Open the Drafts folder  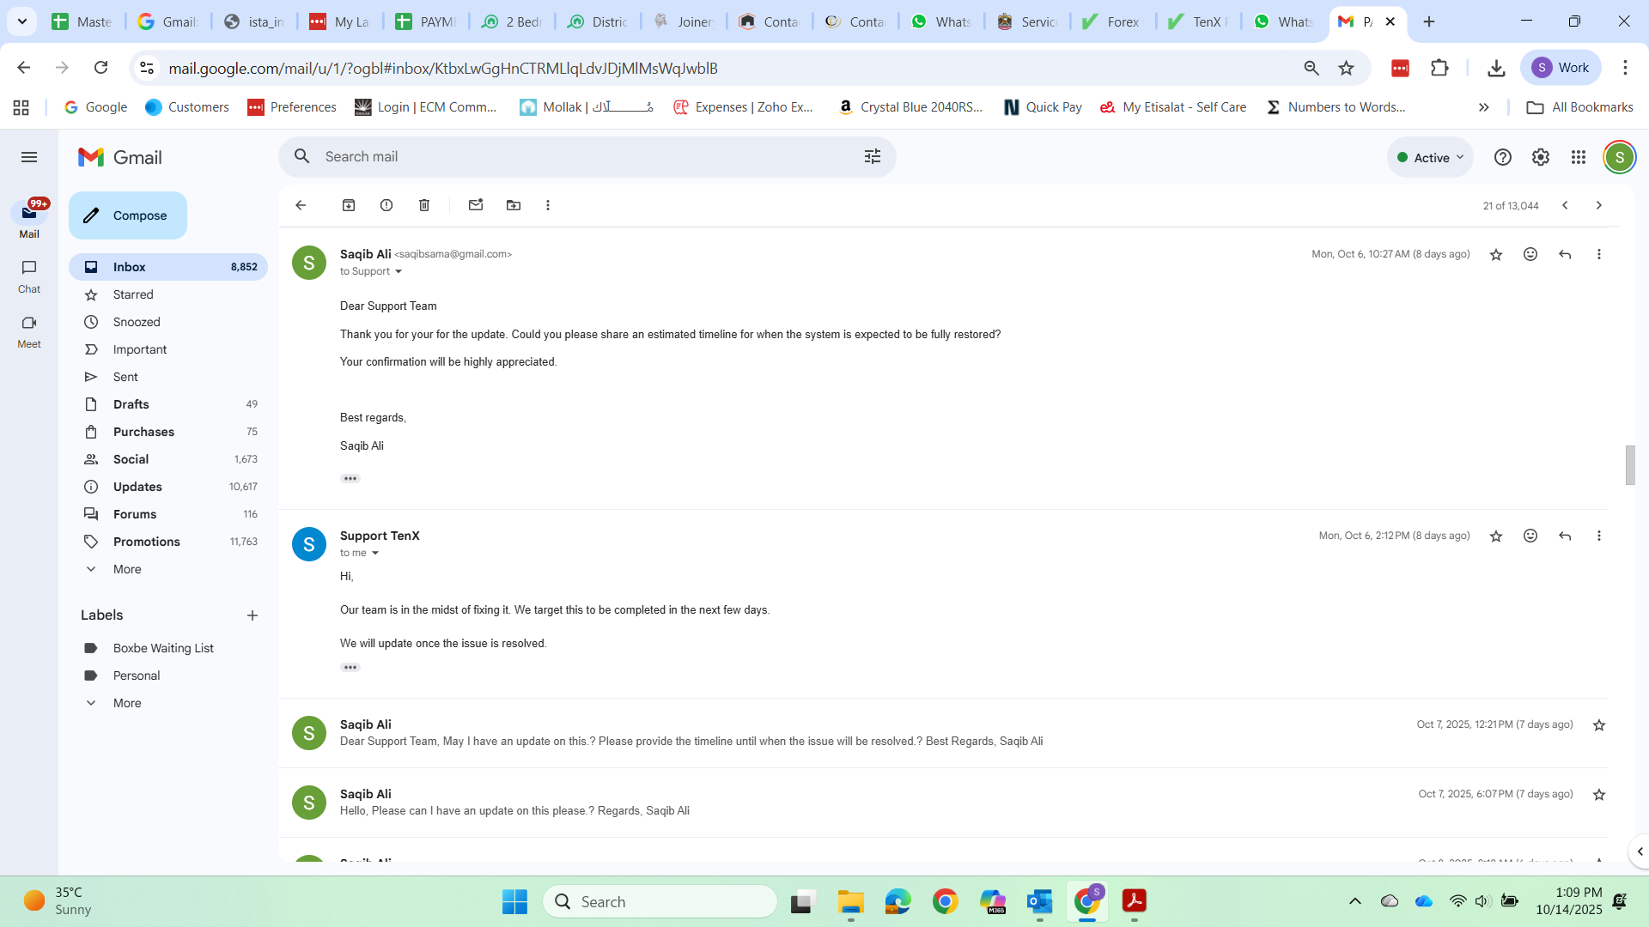pyautogui.click(x=131, y=404)
